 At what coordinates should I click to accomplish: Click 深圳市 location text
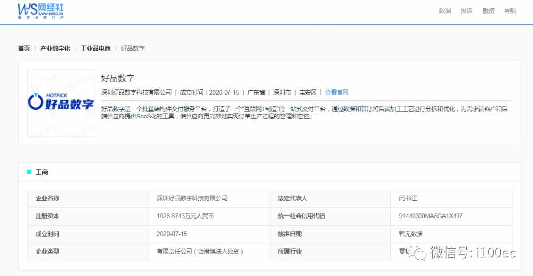[x=282, y=92]
